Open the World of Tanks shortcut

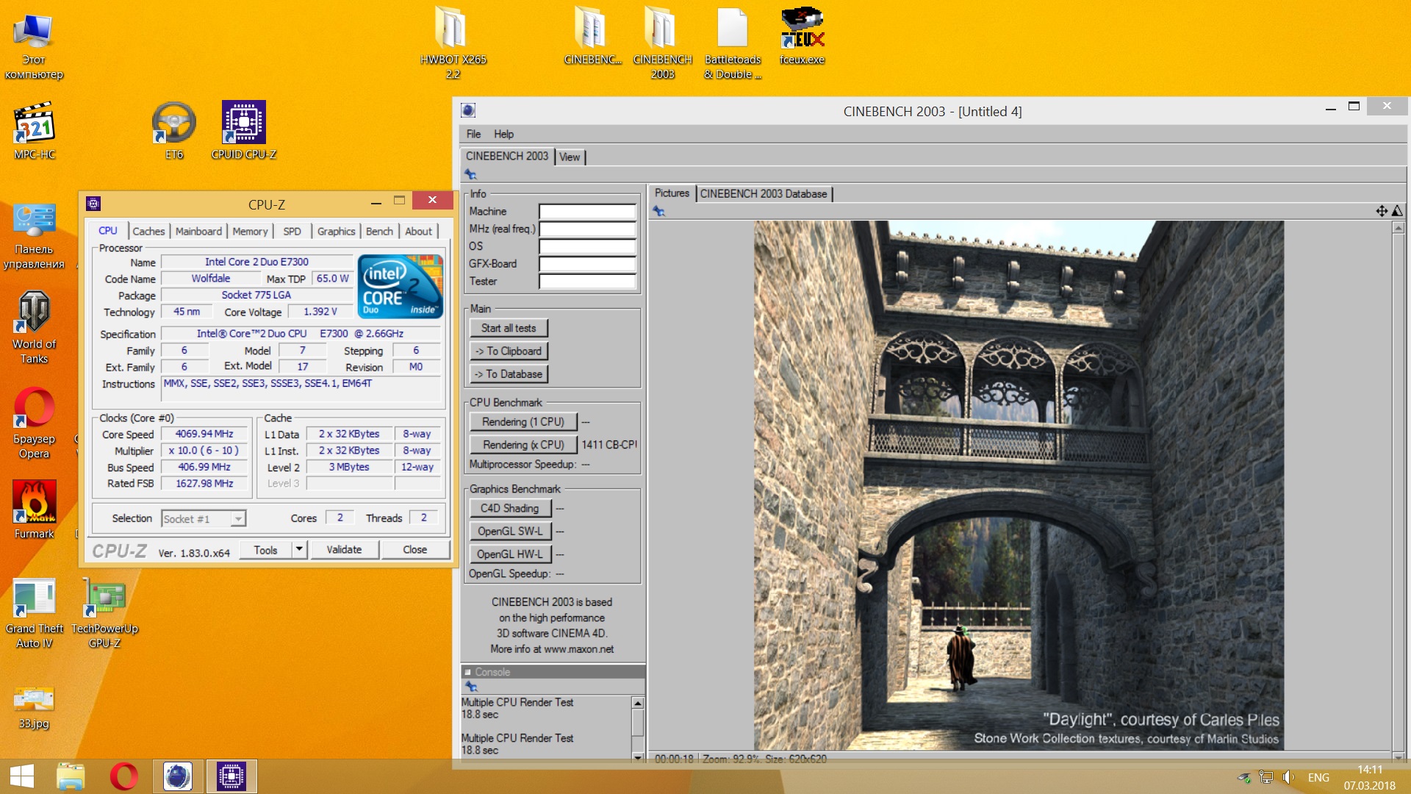34,327
